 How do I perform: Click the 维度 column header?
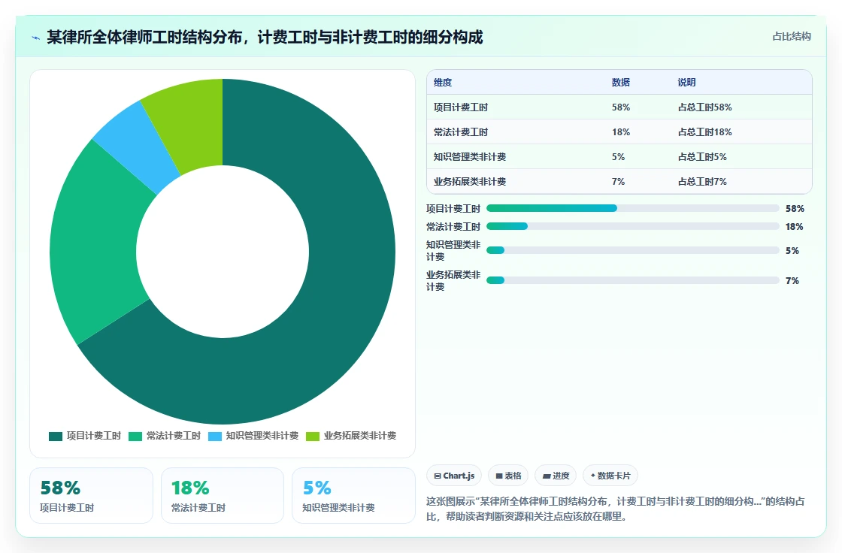pos(443,82)
